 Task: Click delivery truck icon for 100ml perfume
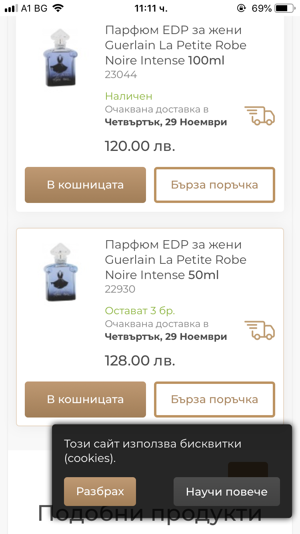[x=260, y=116]
